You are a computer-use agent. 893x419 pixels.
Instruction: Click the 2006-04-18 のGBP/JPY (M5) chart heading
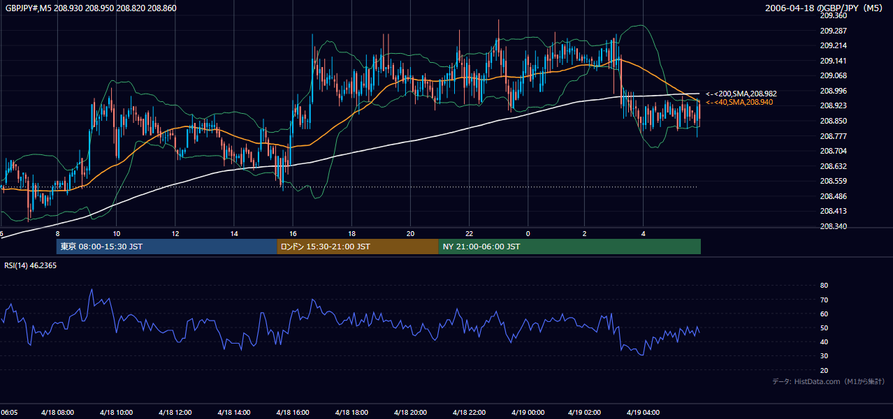pyautogui.click(x=825, y=8)
